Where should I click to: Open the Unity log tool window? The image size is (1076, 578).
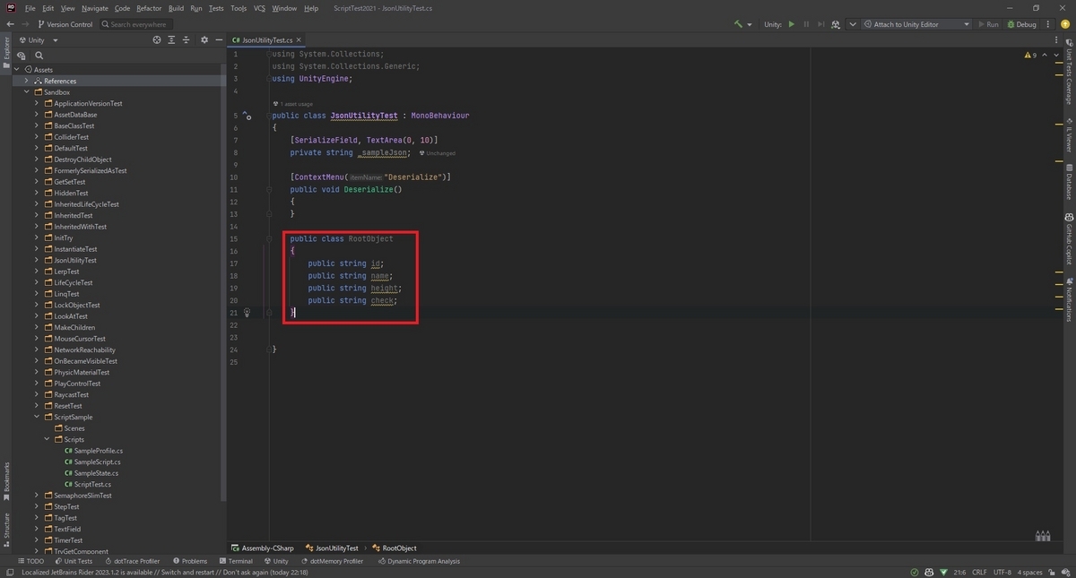tap(278, 561)
